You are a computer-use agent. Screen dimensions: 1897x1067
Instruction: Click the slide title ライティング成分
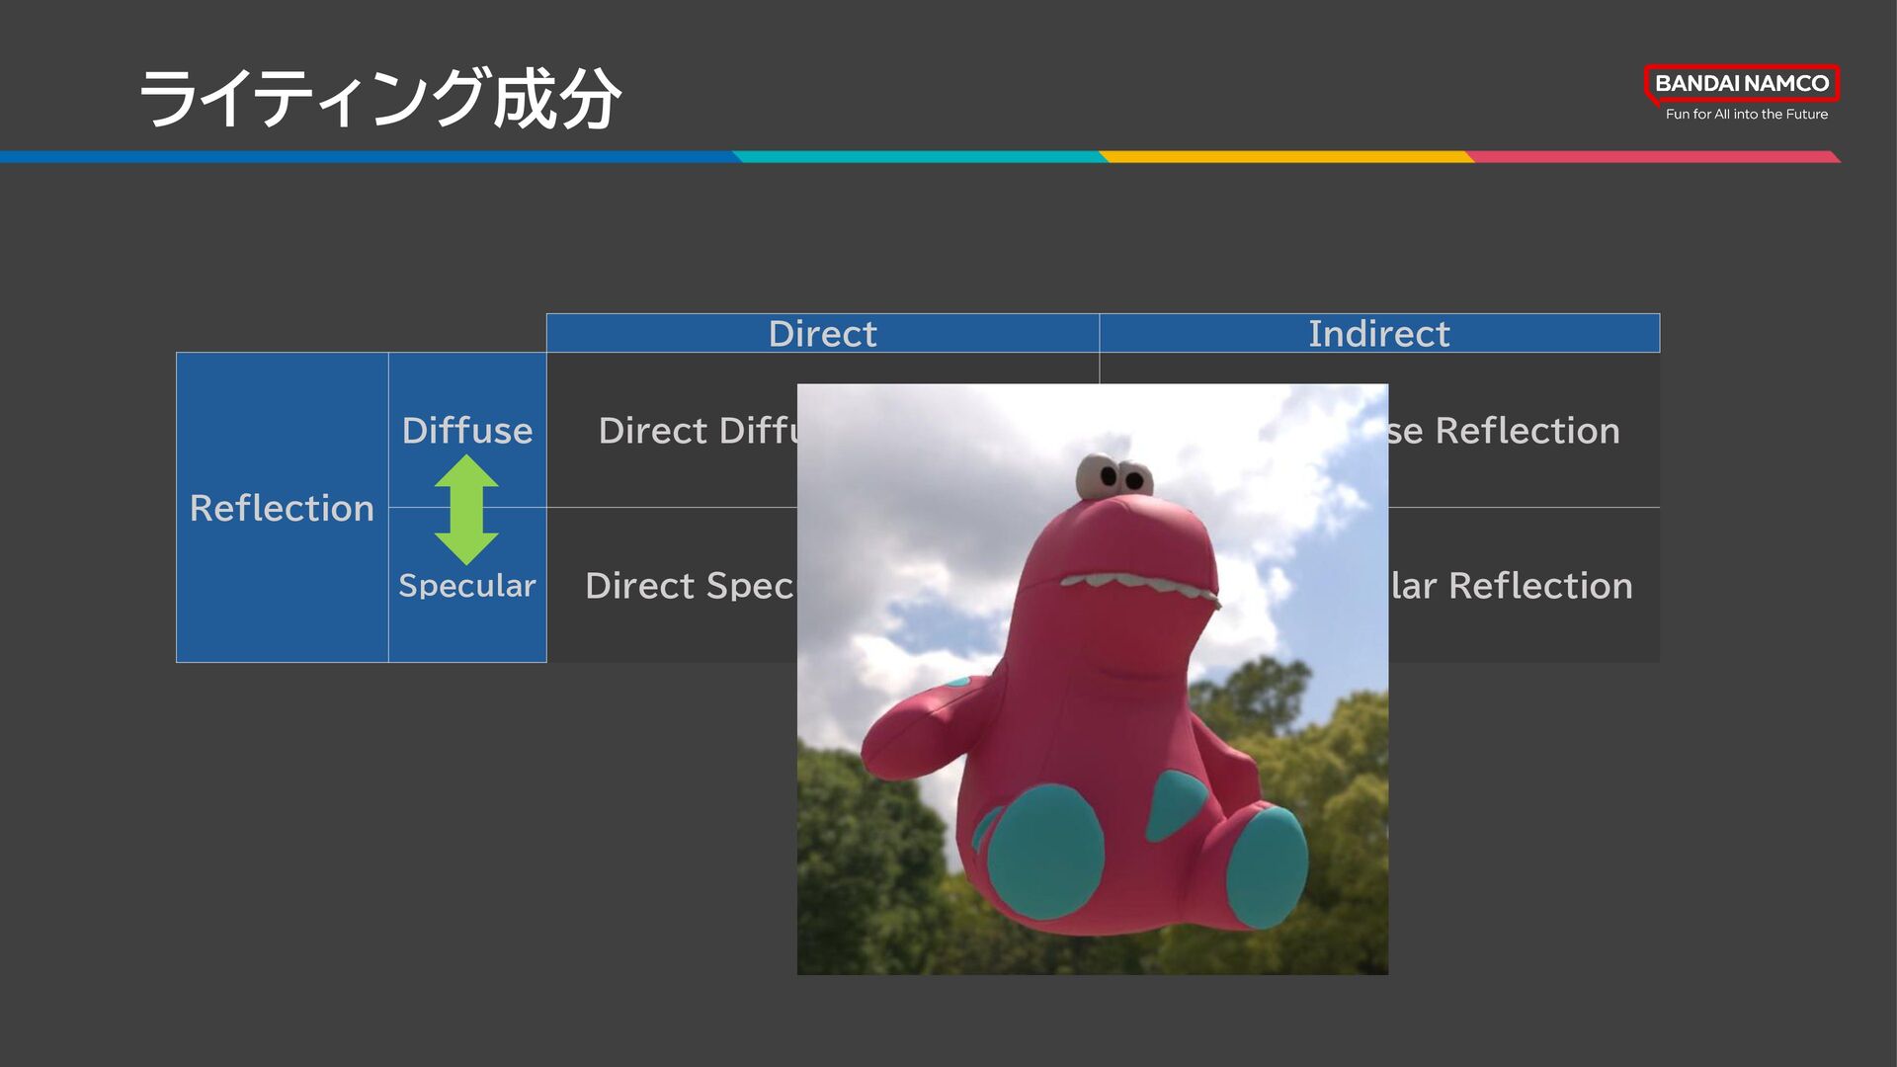click(379, 99)
